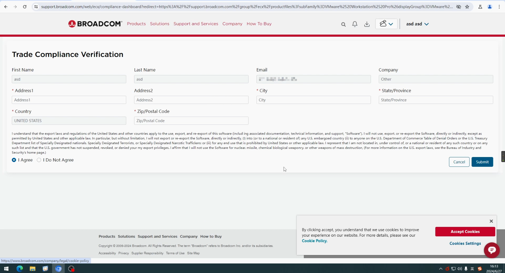Open the Privacy footer link

click(x=124, y=253)
